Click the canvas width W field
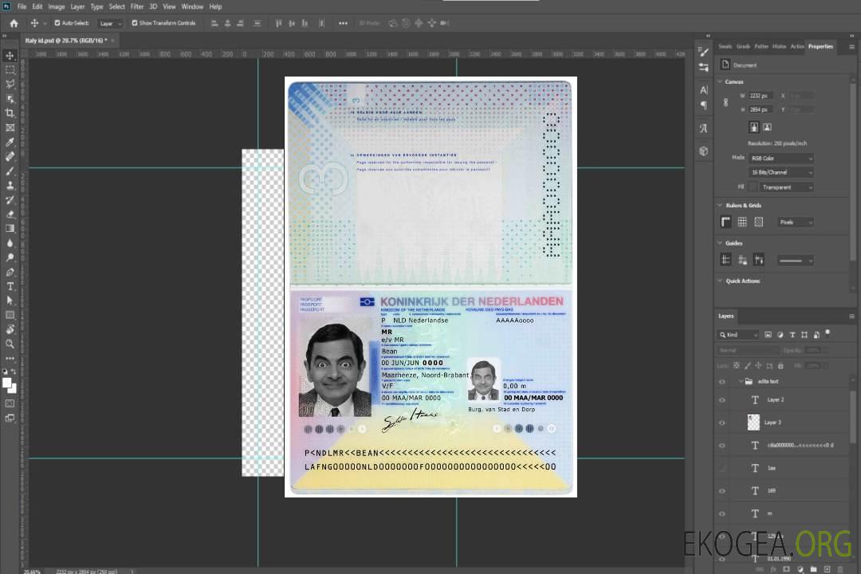 point(761,96)
